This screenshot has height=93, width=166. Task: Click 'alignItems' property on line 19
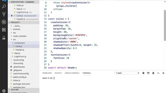click(x=60, y=38)
